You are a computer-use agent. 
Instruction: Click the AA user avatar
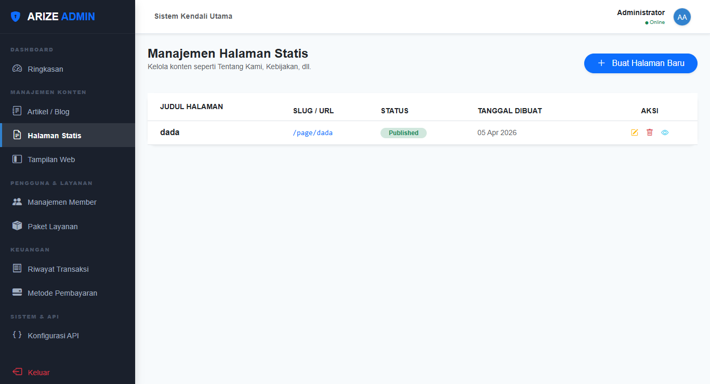point(682,17)
